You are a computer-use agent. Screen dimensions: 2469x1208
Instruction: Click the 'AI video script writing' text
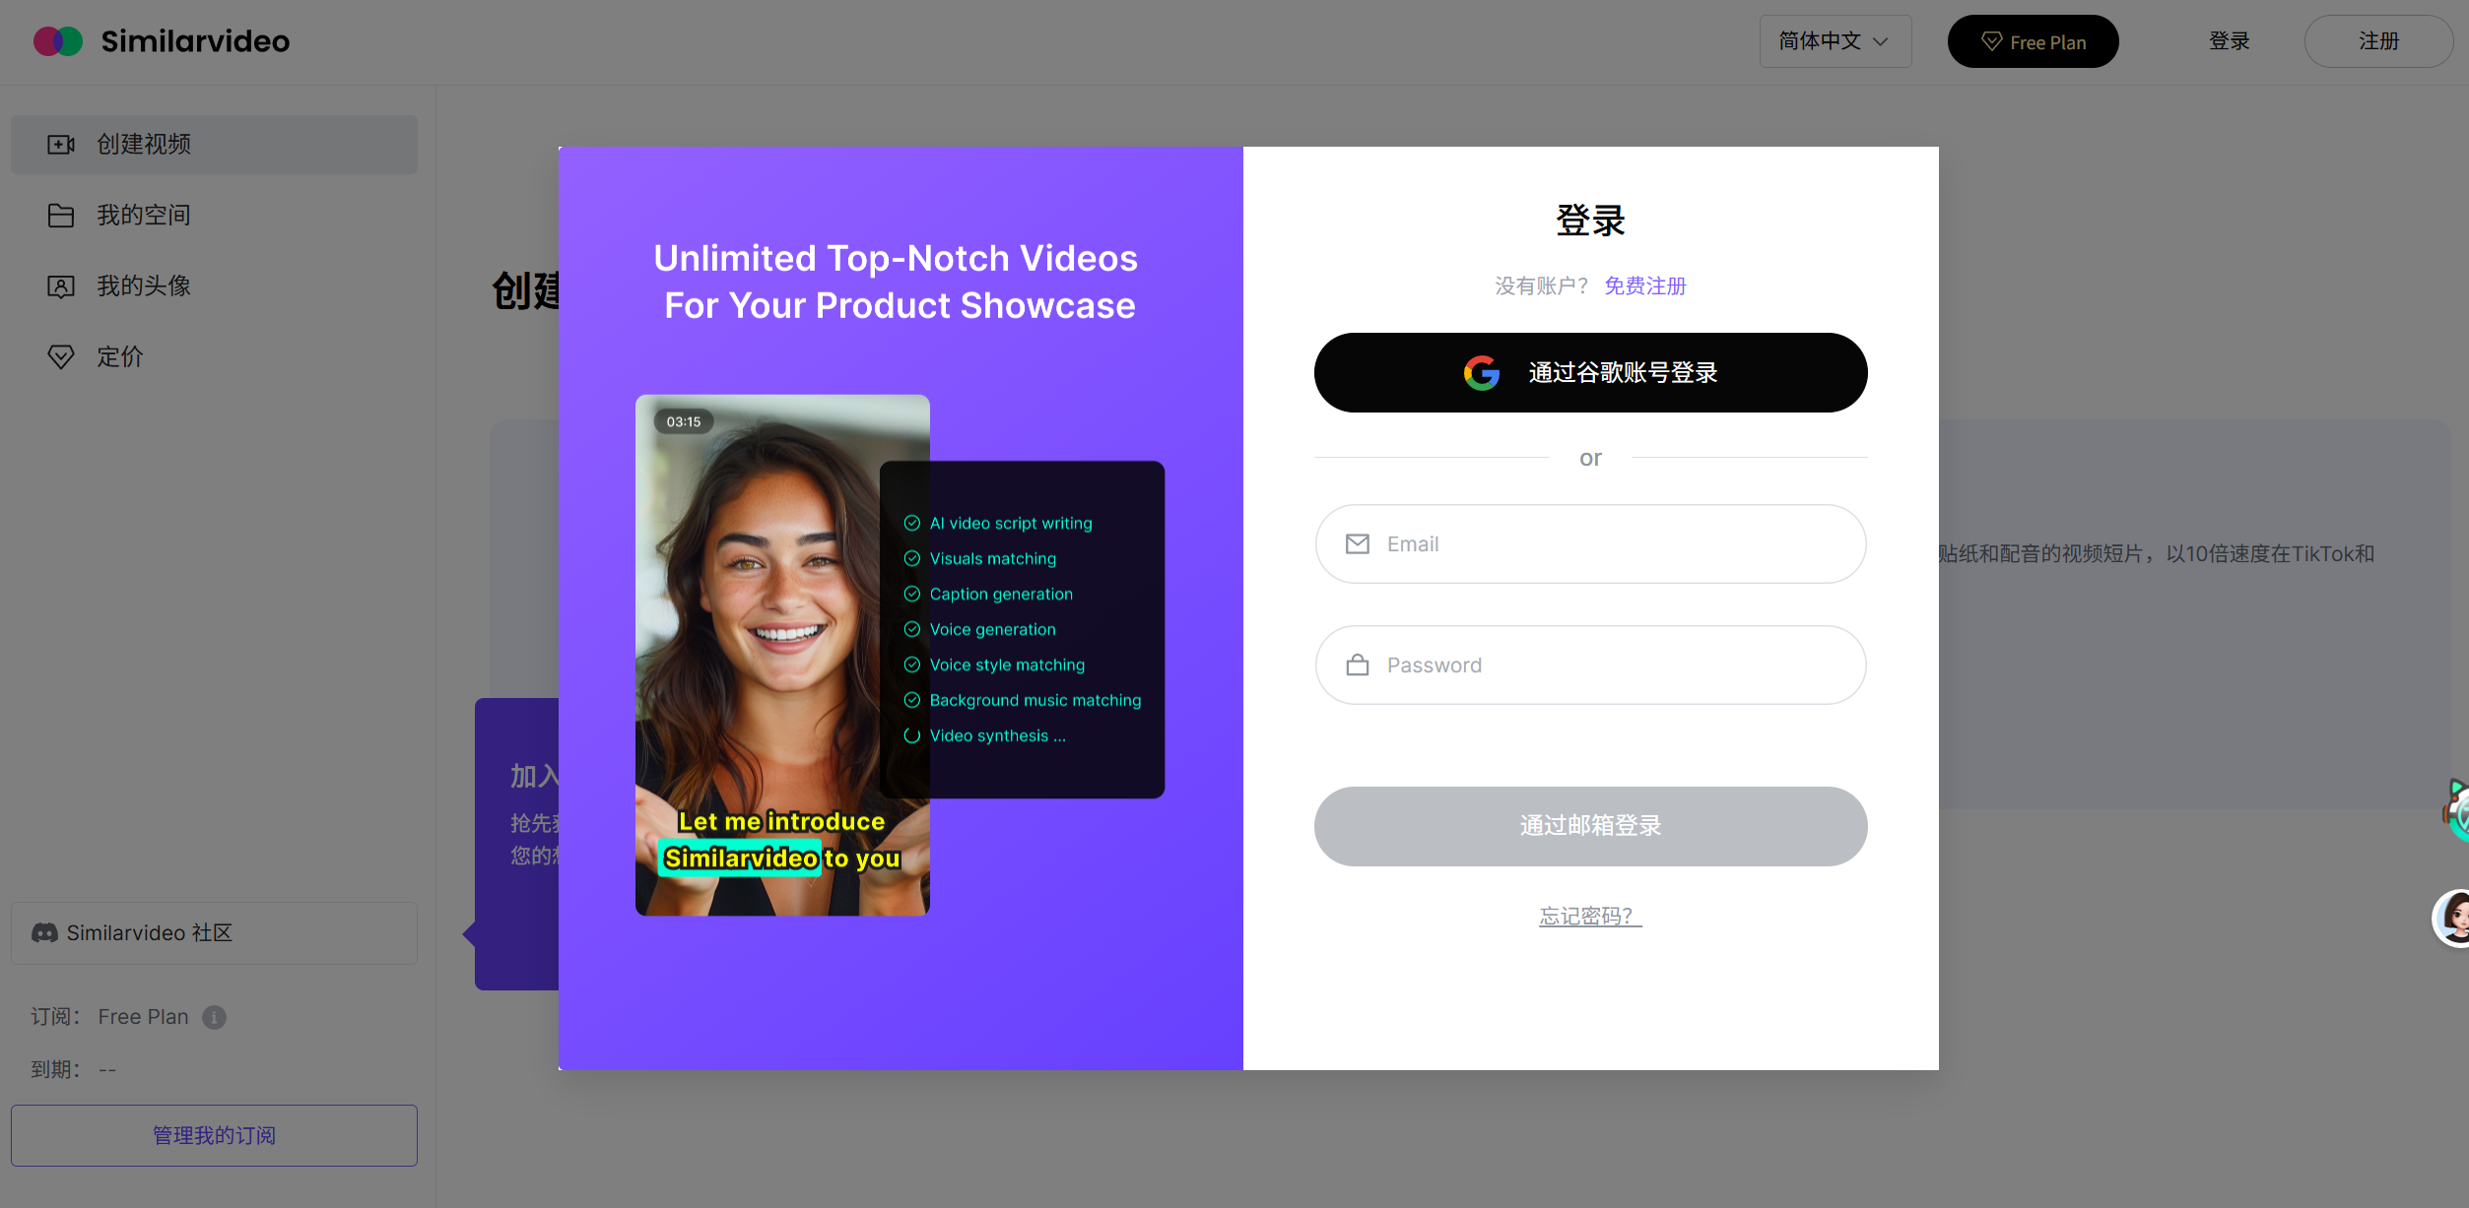(1011, 524)
